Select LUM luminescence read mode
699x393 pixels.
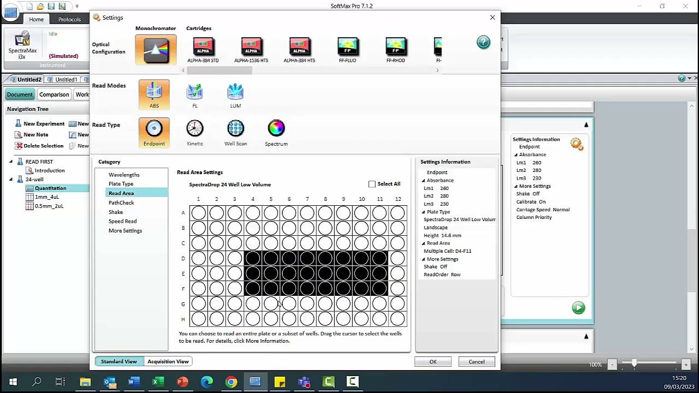coord(235,94)
